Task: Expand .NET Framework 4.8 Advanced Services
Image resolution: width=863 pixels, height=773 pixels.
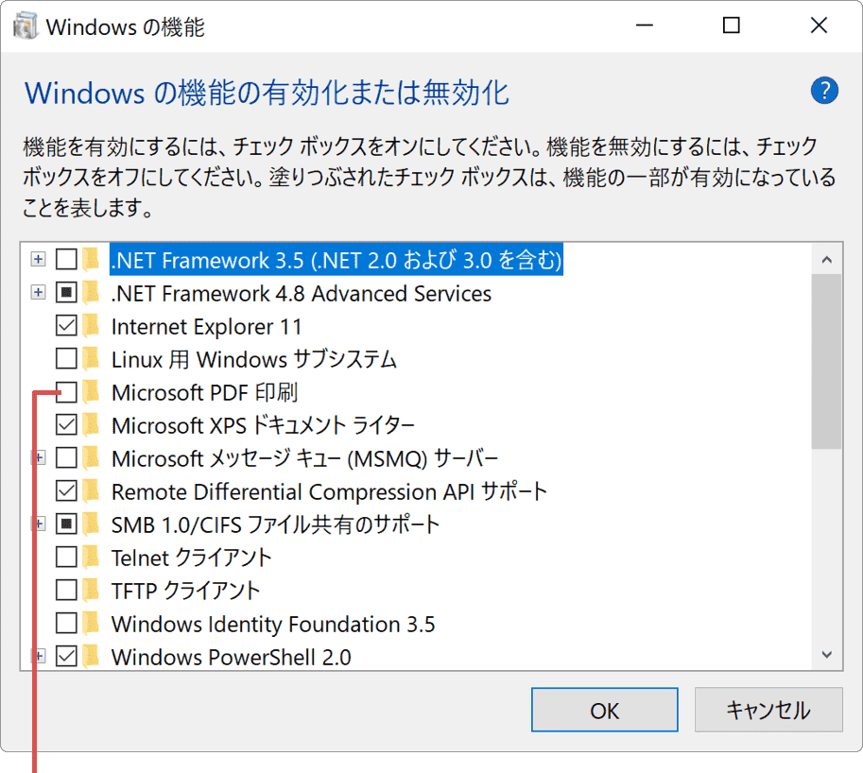Action: [x=38, y=292]
